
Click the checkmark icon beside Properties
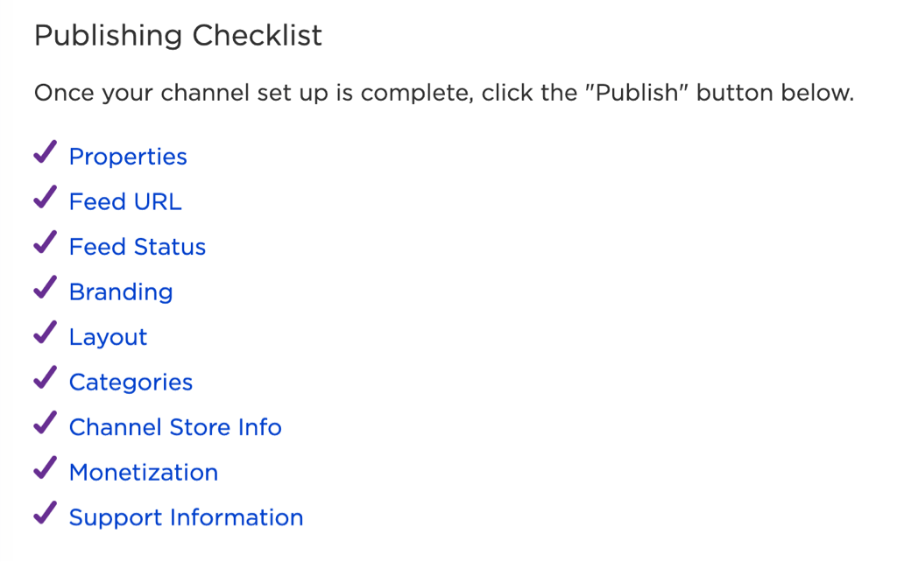[46, 152]
